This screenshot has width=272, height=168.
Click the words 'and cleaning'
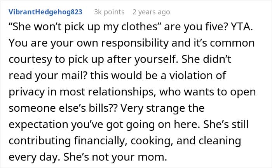(x=209, y=141)
